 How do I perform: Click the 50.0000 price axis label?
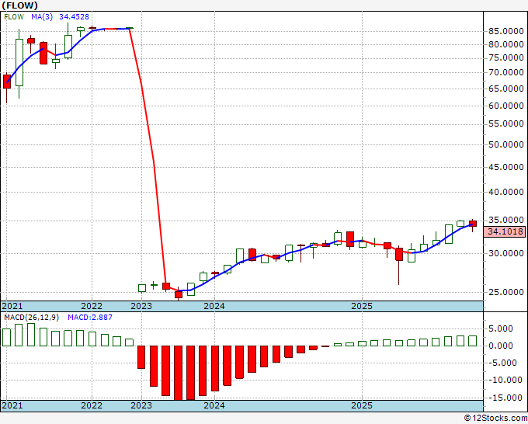(x=505, y=144)
